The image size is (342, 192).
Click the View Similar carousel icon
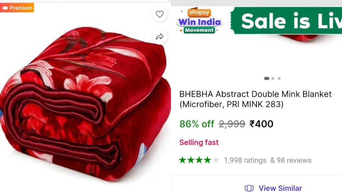tap(249, 188)
